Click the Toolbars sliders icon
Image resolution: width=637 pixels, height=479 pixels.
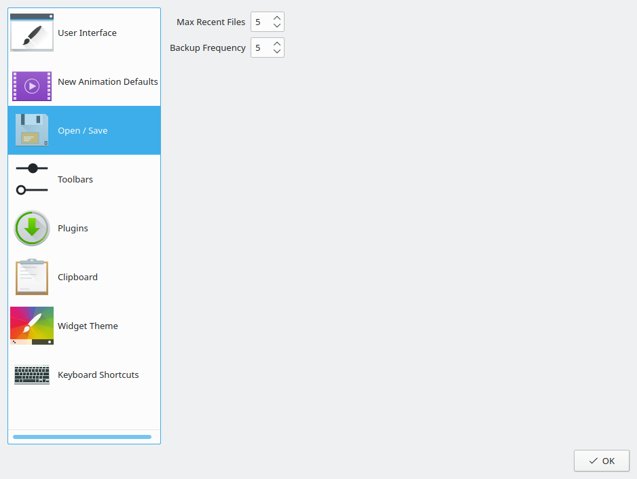pos(32,179)
